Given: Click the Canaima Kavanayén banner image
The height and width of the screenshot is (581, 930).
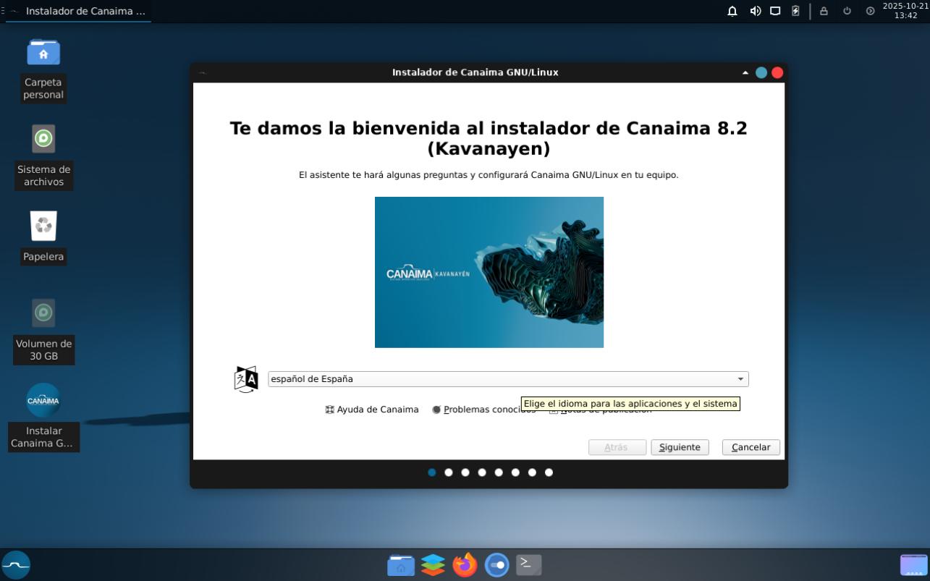Looking at the screenshot, I should click(489, 272).
